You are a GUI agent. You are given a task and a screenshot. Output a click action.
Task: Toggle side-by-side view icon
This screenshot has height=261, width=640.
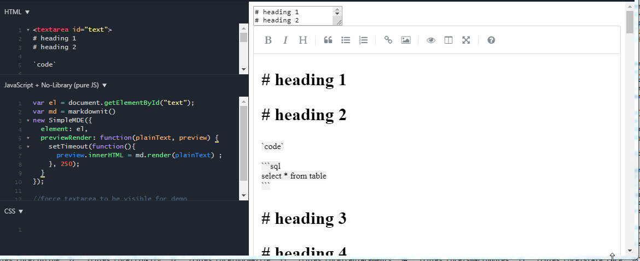449,40
